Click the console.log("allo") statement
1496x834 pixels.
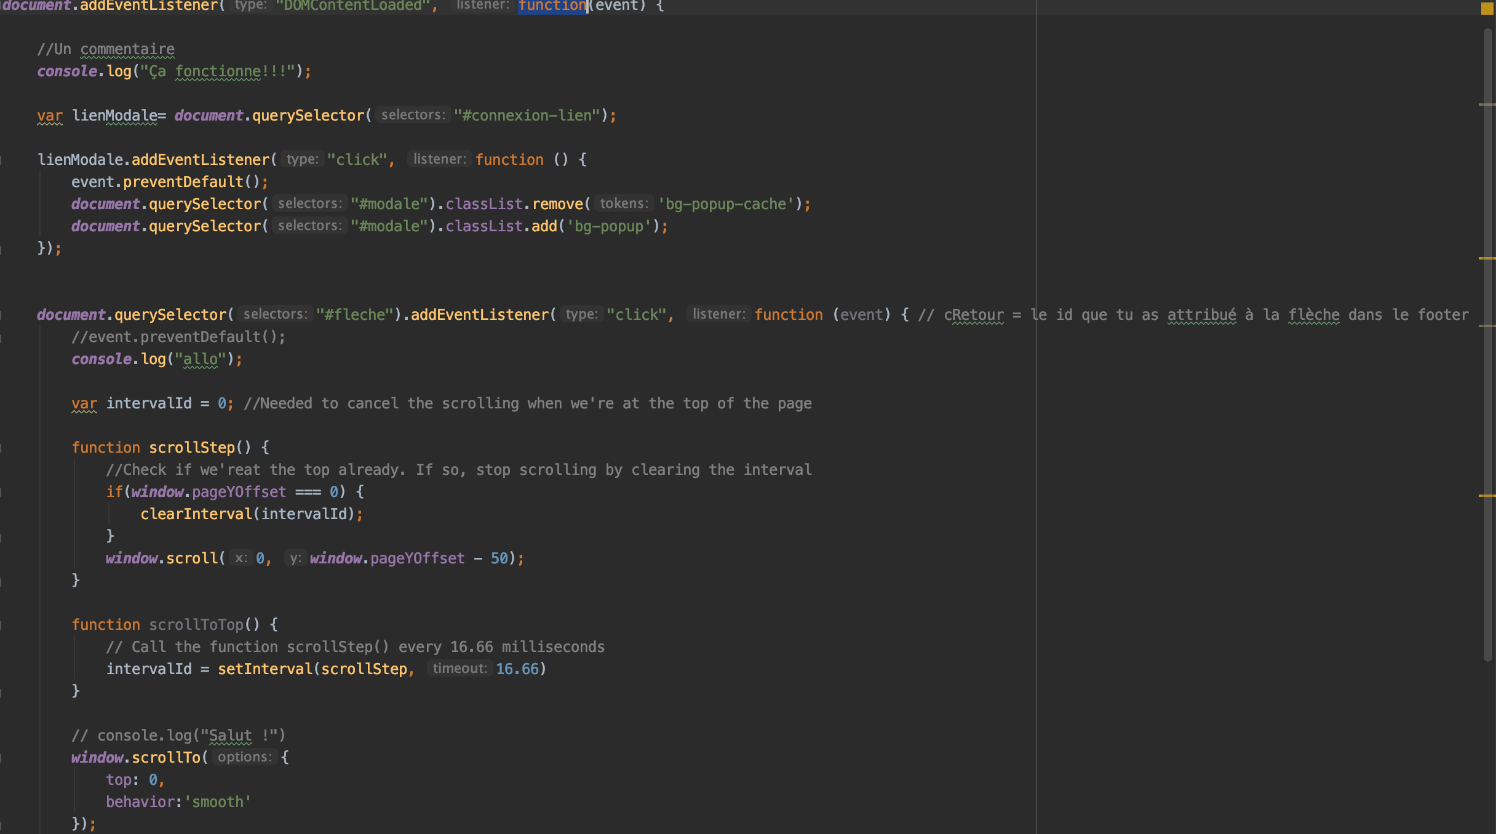point(156,359)
